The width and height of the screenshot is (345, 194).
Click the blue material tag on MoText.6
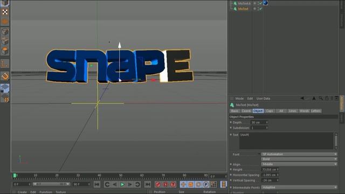click(x=265, y=3)
